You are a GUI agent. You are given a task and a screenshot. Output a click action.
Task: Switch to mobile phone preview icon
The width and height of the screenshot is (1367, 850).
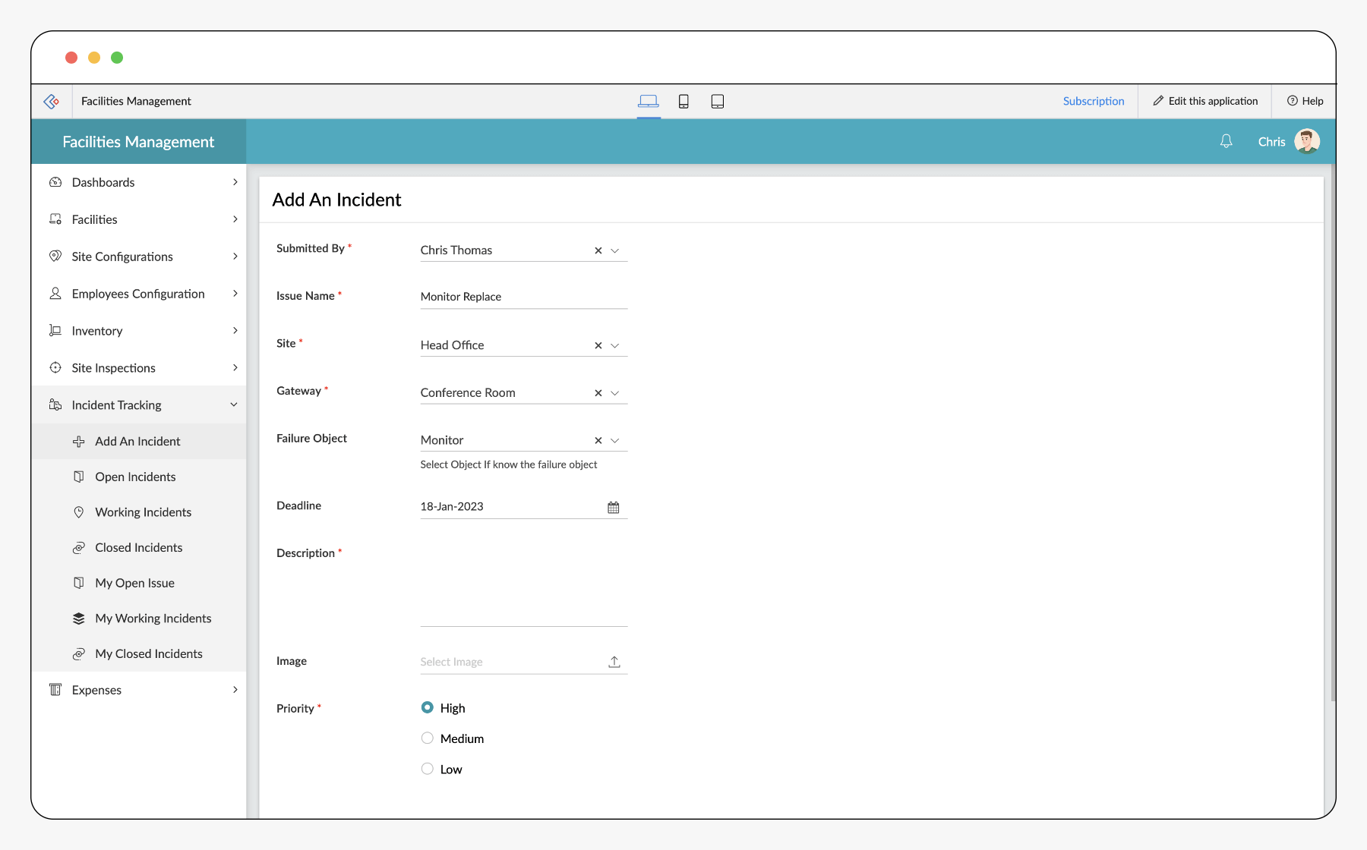point(683,102)
